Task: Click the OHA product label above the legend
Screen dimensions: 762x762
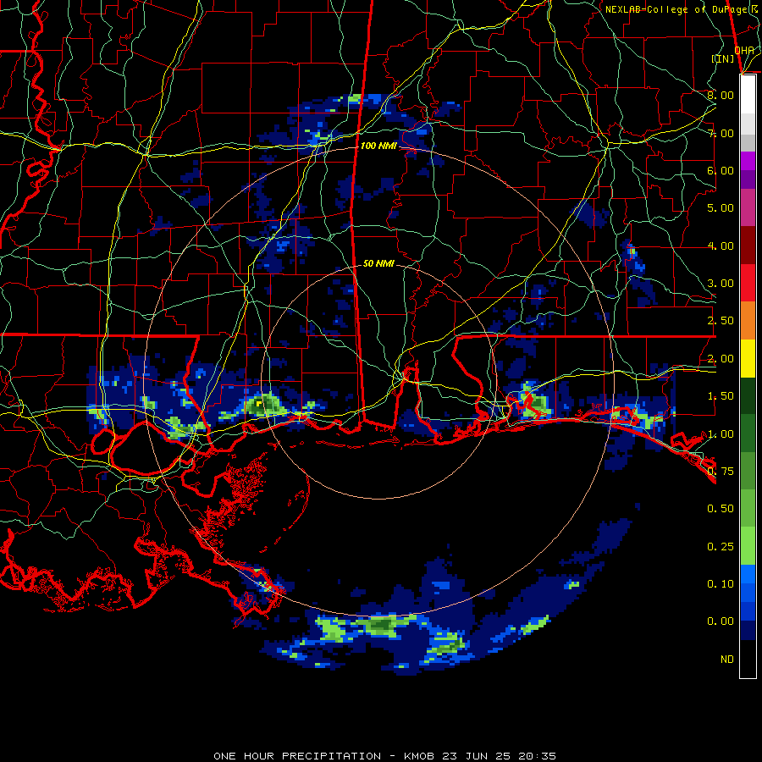Action: (744, 51)
